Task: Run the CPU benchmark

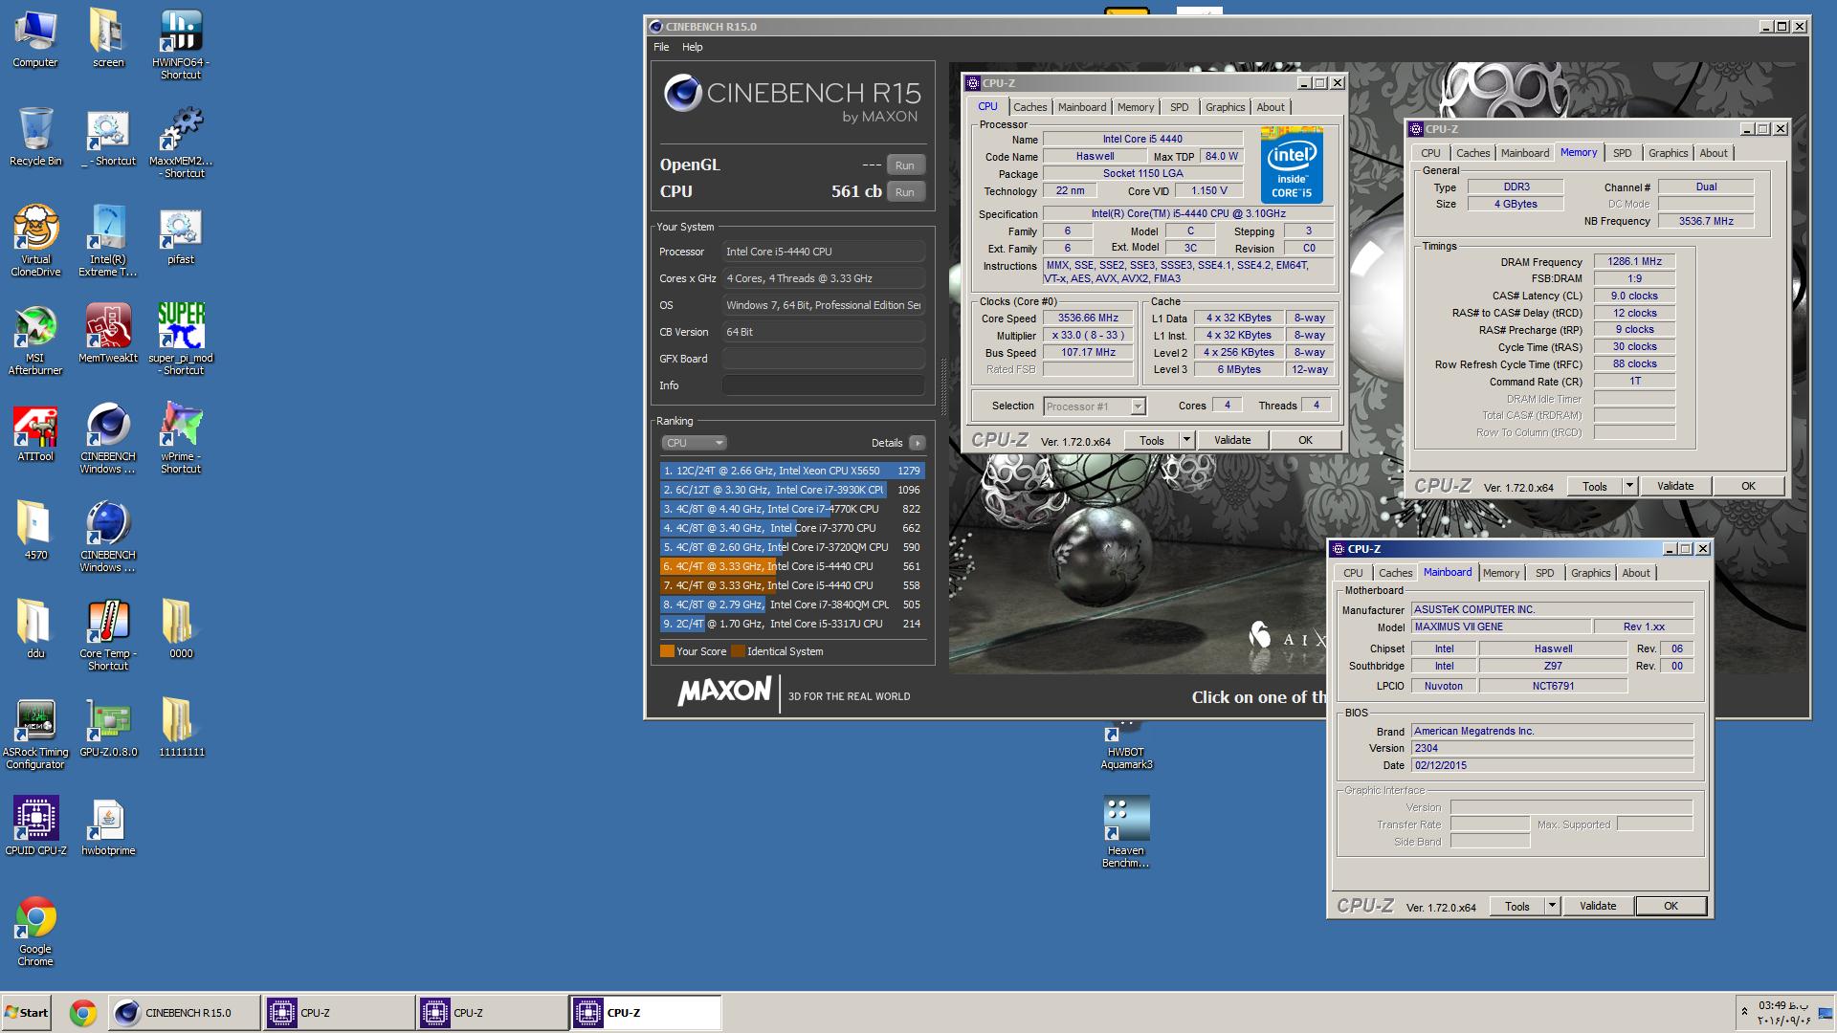Action: point(905,192)
